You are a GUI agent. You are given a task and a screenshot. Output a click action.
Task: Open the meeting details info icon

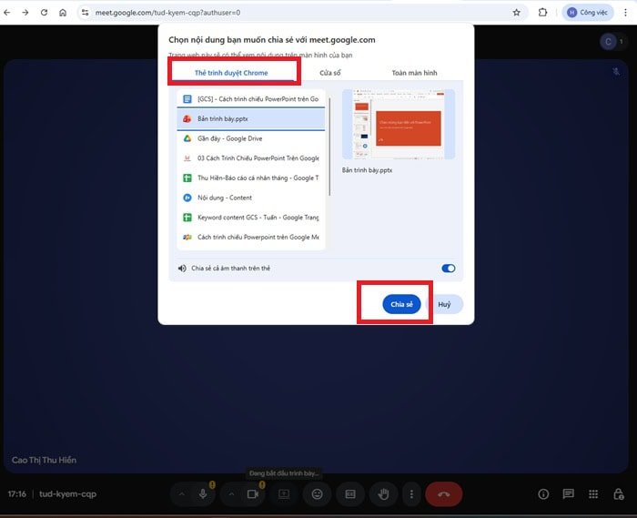point(543,494)
